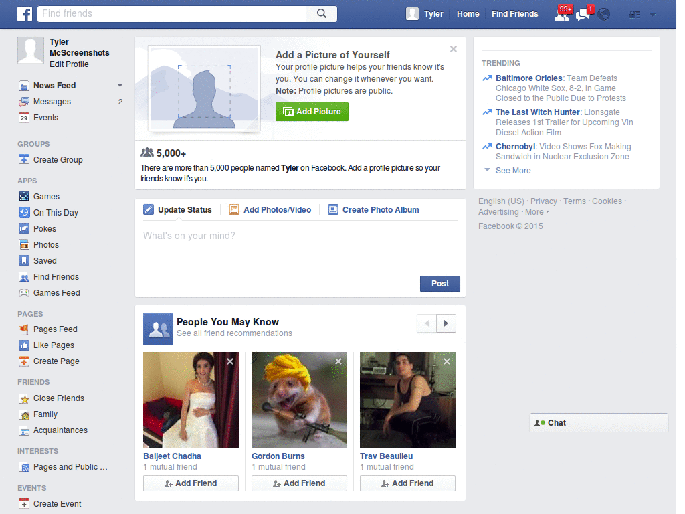Open Home in the top navigation
The height and width of the screenshot is (514, 685).
pos(468,14)
